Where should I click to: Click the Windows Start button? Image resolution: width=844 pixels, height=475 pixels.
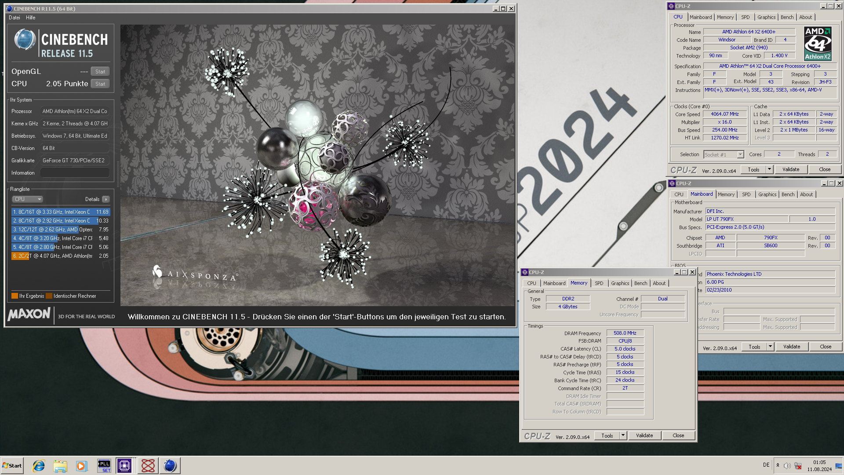click(x=12, y=465)
